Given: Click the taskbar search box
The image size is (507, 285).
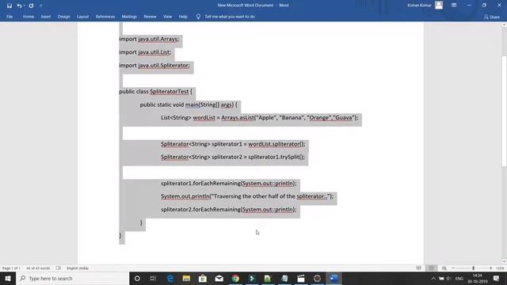Looking at the screenshot, I should (72, 278).
